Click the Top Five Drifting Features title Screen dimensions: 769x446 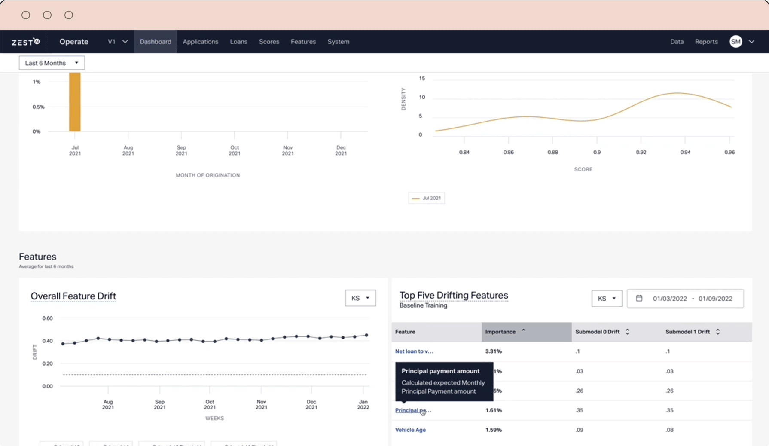[x=454, y=295]
